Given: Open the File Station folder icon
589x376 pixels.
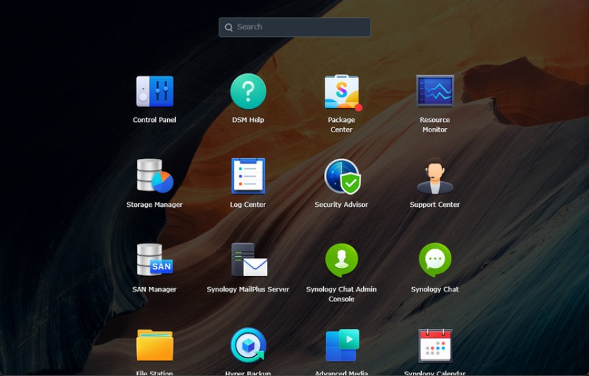Looking at the screenshot, I should click(x=154, y=346).
